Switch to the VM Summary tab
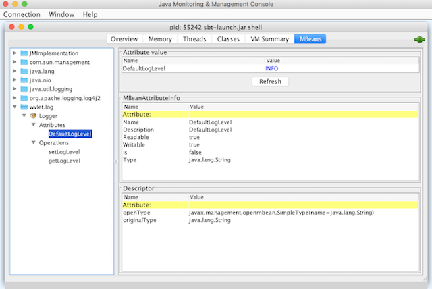 point(270,39)
